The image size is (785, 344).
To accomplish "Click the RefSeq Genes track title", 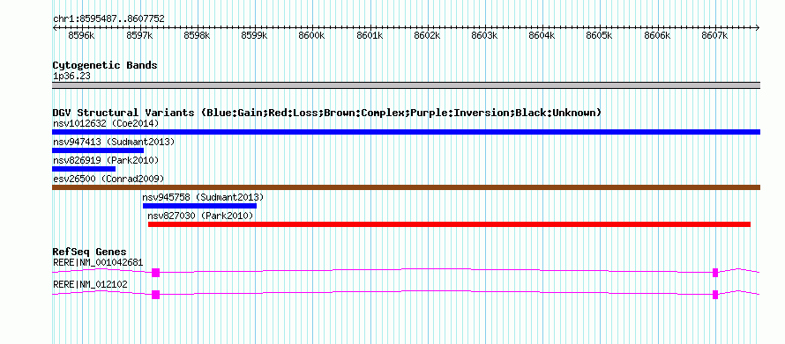I will point(90,252).
